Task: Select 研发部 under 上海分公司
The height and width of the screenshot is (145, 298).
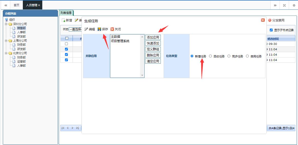Action: pos(21,49)
